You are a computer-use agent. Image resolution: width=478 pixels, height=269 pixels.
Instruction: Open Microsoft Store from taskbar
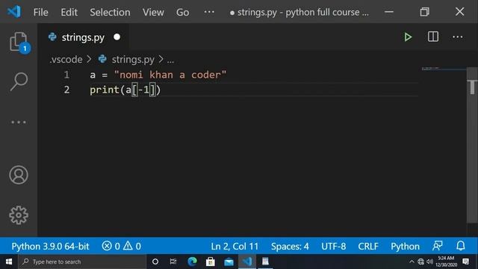(x=211, y=262)
